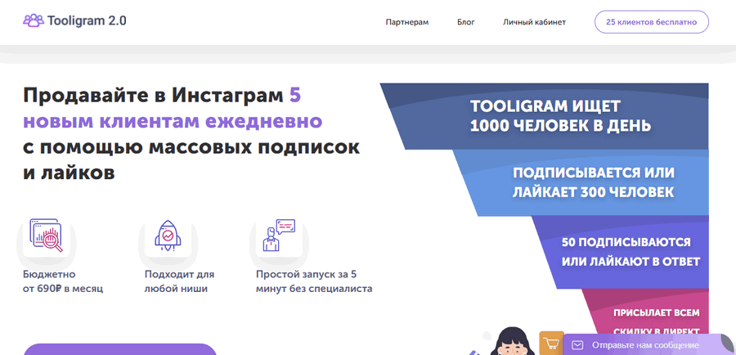Image resolution: width=736 pixels, height=355 pixels.
Task: Click the analytics magnifier icon above Бюджетно
Action: [46, 236]
